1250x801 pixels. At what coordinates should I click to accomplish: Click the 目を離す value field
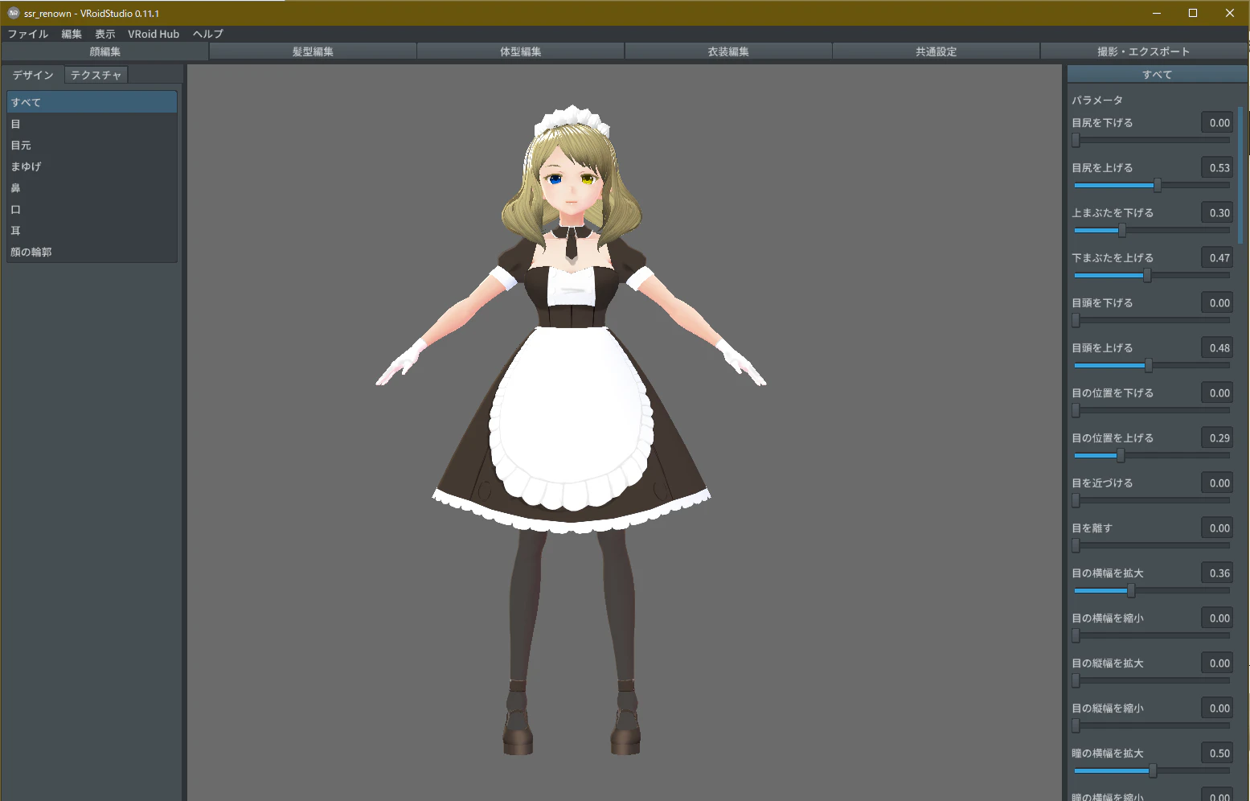(1217, 528)
